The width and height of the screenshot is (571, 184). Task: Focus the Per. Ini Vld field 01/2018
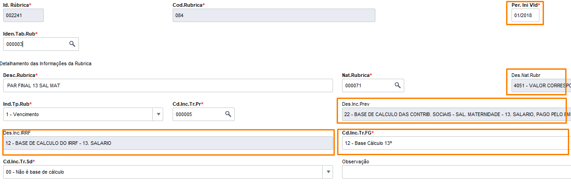pos(525,15)
